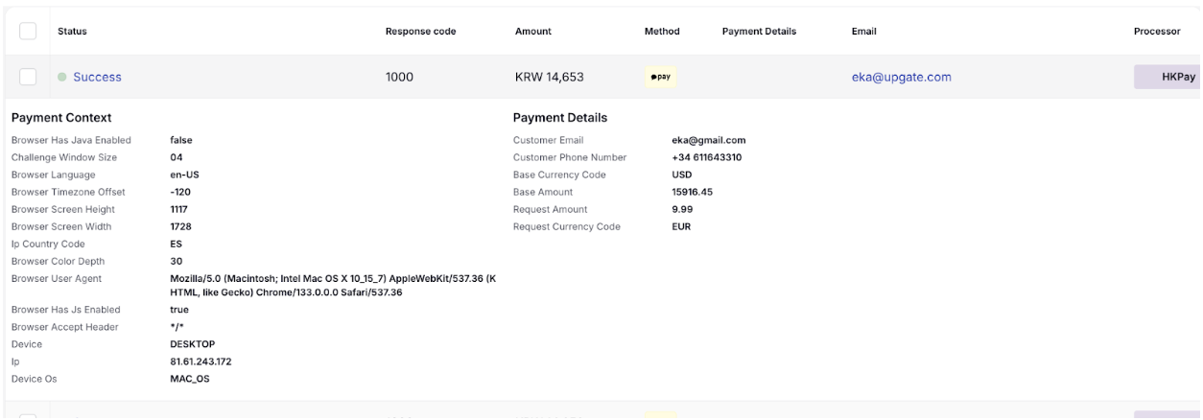The width and height of the screenshot is (1203, 420).
Task: Click the Customer Phone Number label
Action: pos(570,157)
